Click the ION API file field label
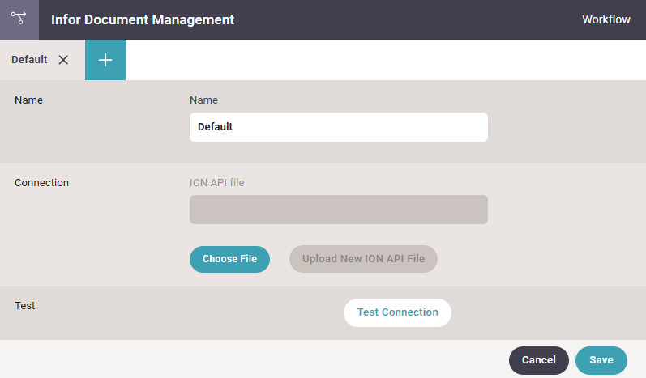This screenshot has height=378, width=646. pos(216,183)
